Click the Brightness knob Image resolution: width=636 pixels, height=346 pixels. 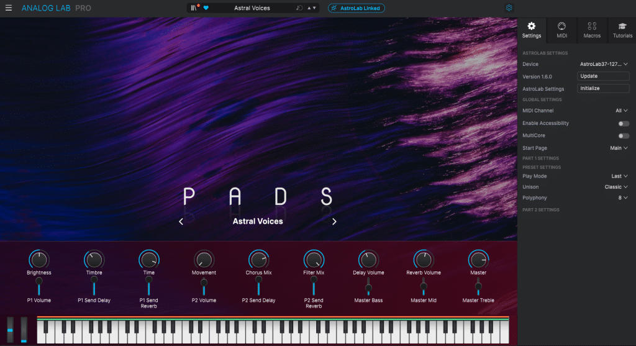click(x=39, y=260)
